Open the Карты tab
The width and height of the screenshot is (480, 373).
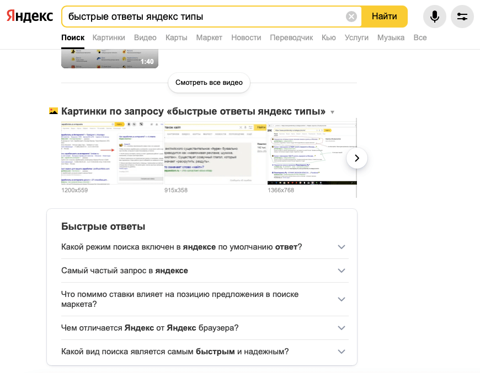pyautogui.click(x=177, y=37)
